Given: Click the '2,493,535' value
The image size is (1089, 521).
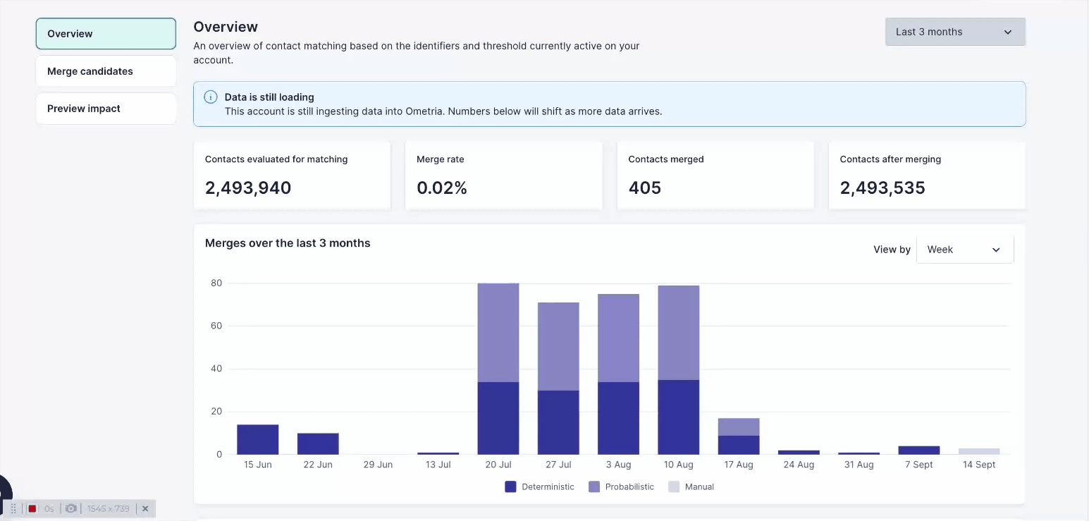Looking at the screenshot, I should click(882, 188).
